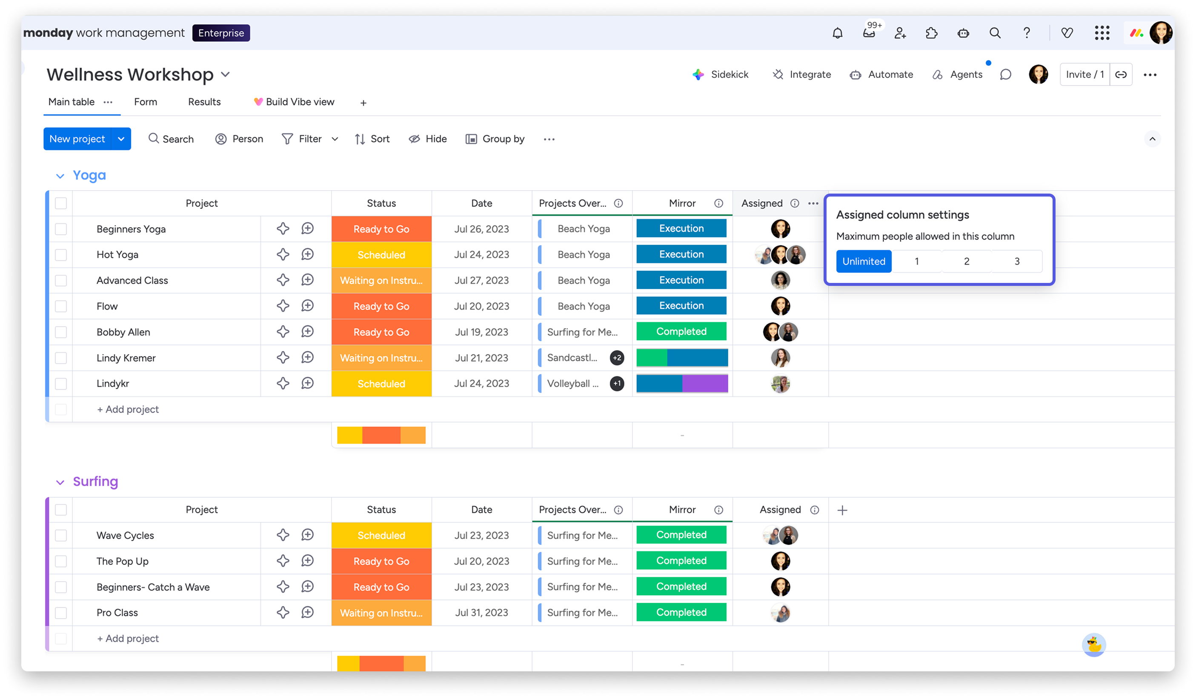Open the apps puzzle-piece icon
The width and height of the screenshot is (1196, 699).
point(931,33)
